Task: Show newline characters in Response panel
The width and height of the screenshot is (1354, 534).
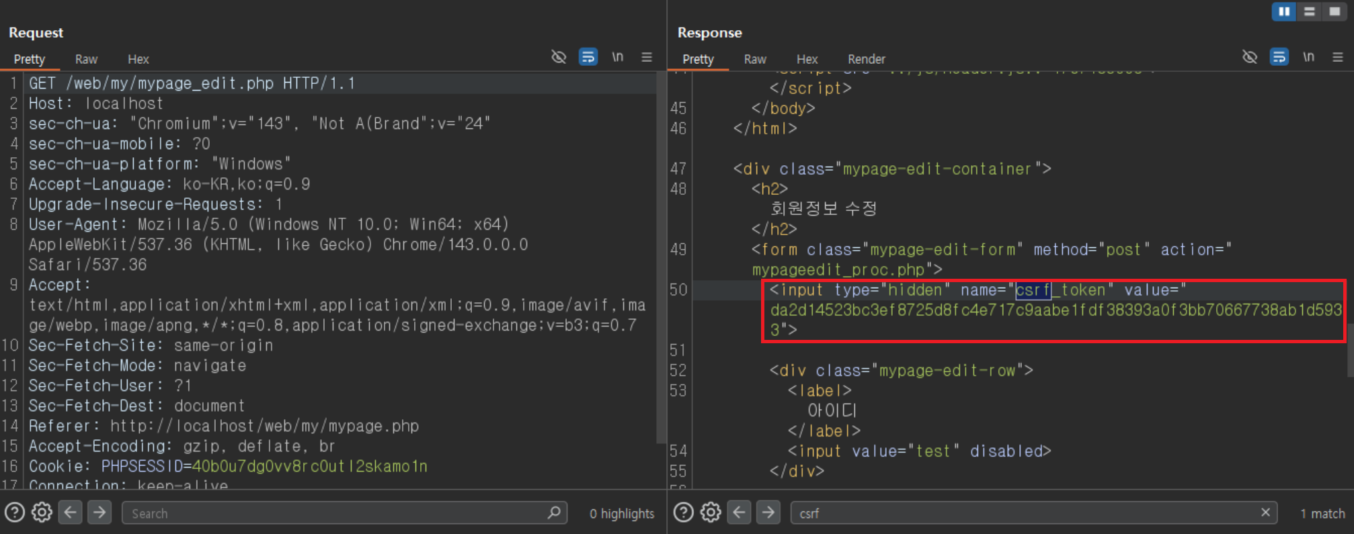Action: click(x=1308, y=57)
